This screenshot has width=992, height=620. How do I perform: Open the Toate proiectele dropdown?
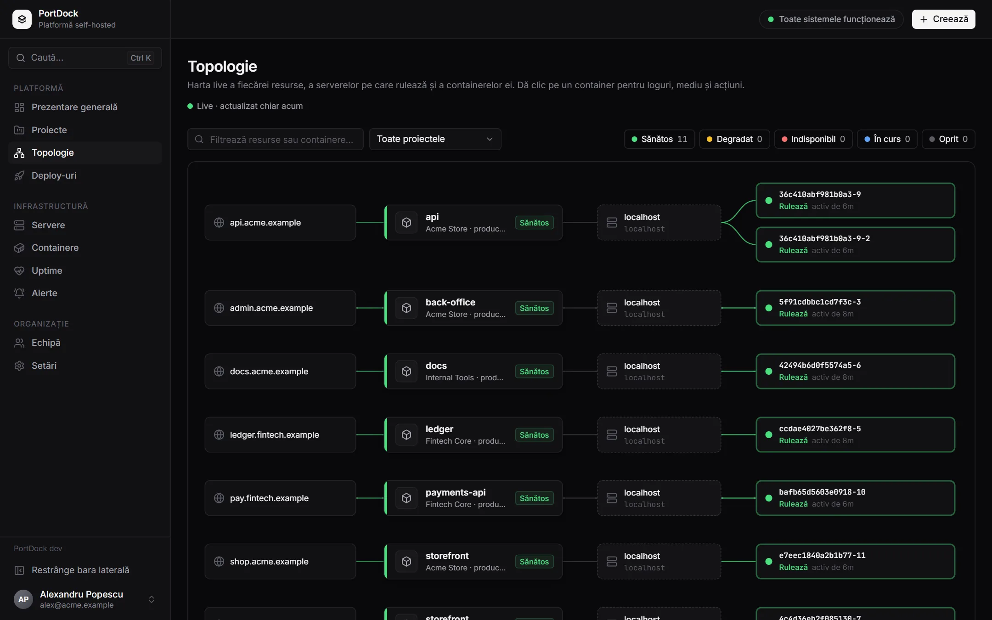click(435, 139)
